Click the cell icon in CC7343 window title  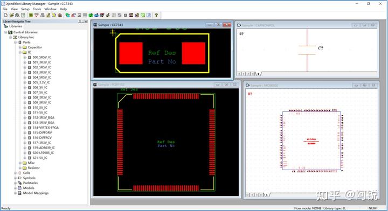[x=95, y=25]
